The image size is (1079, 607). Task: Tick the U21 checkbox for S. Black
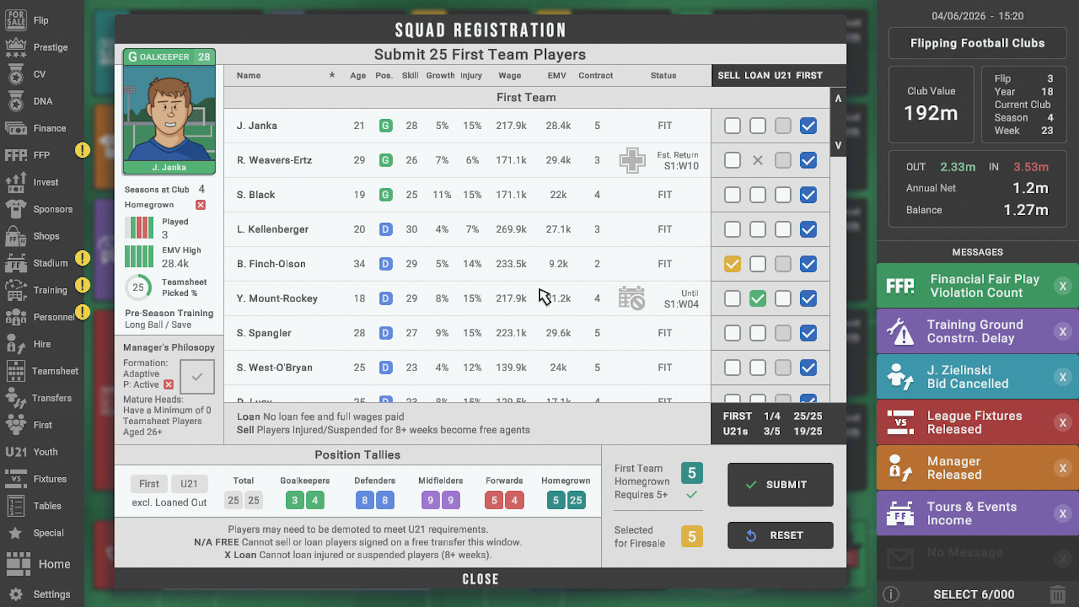pyautogui.click(x=783, y=195)
